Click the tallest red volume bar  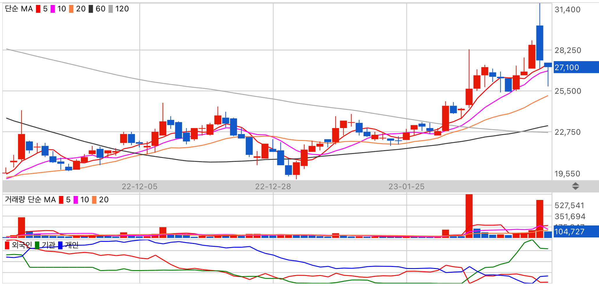point(469,216)
